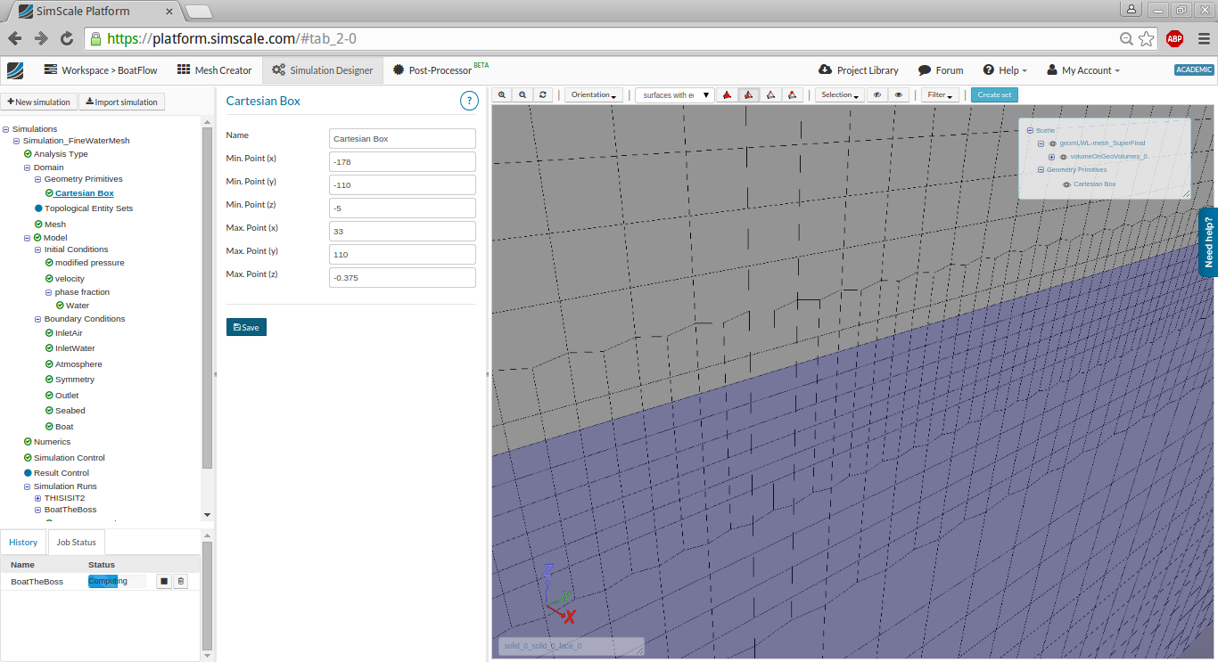
Task: Toggle visibility of geomLWL-mesh_SuperFinal in scene tree
Action: click(1052, 143)
